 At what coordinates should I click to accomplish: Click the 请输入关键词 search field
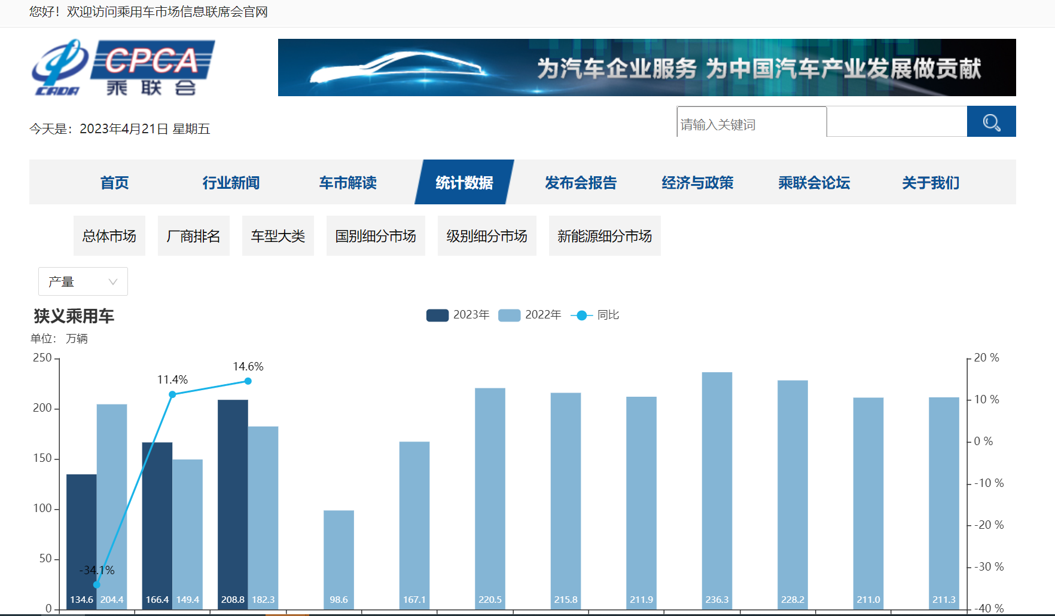[751, 124]
